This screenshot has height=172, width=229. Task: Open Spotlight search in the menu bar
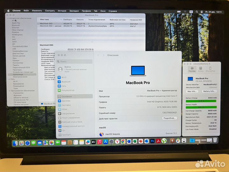click(x=197, y=12)
